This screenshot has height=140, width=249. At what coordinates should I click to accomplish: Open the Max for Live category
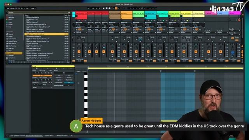[x=12, y=46]
